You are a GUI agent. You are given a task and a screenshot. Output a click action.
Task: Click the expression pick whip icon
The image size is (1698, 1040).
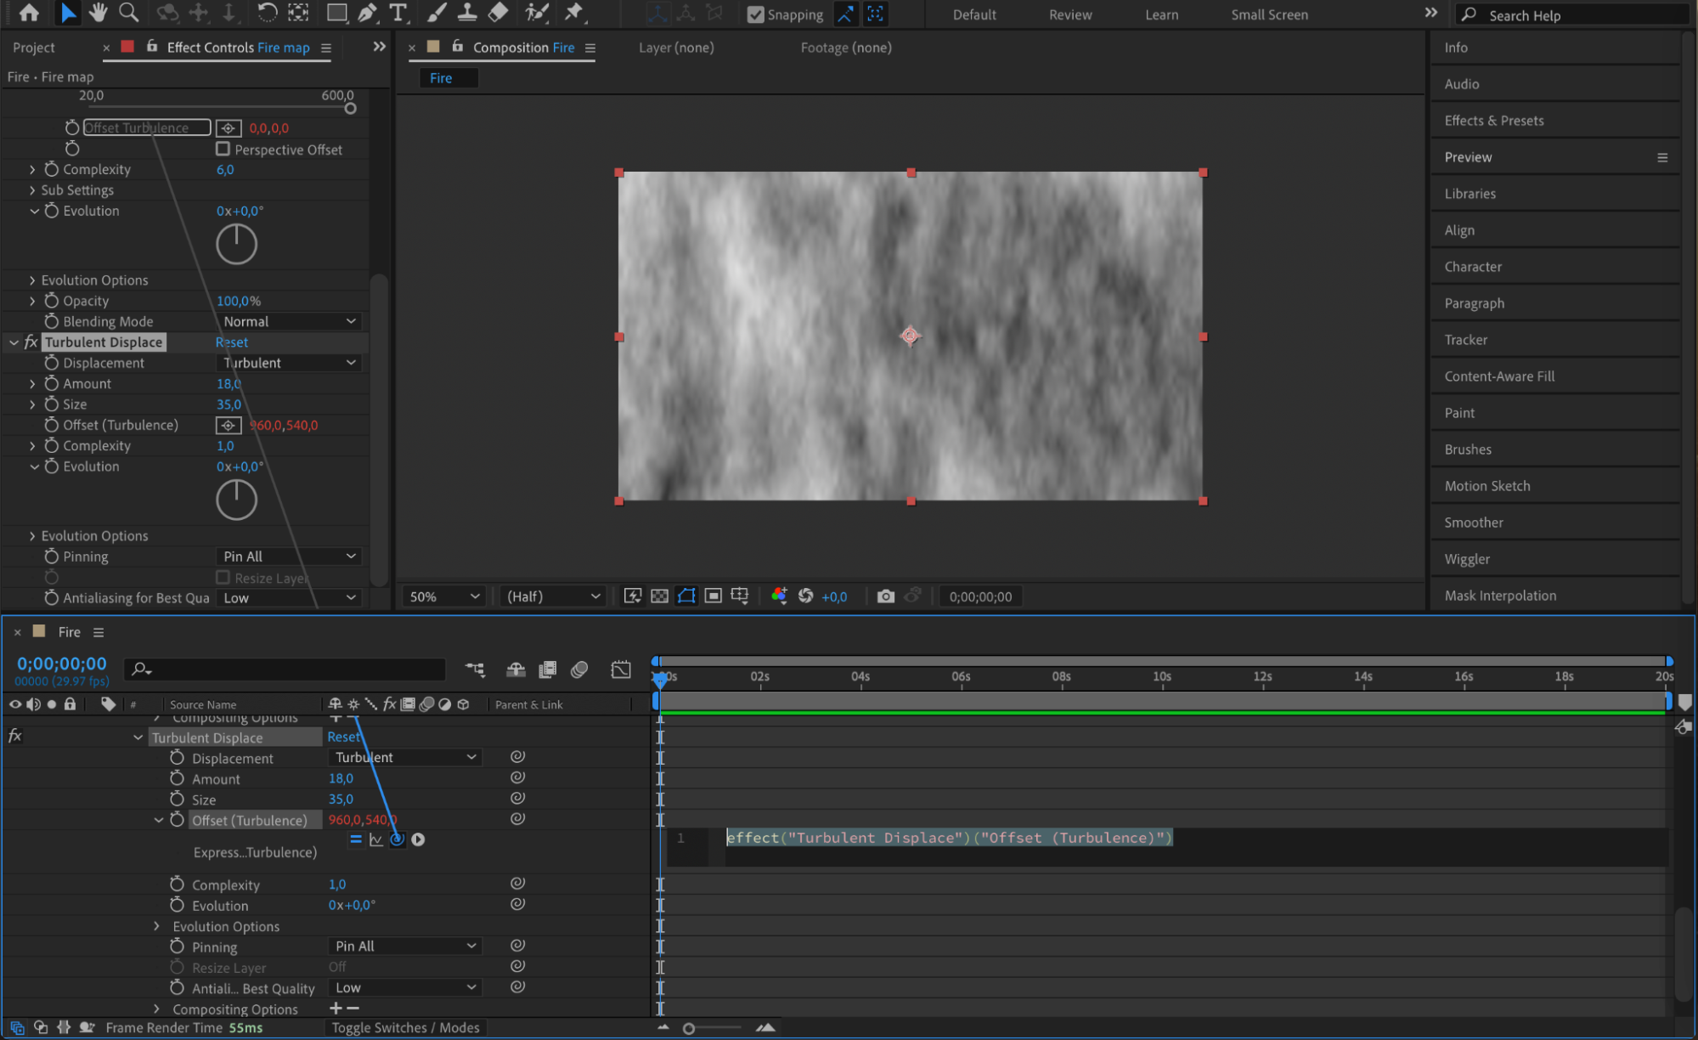point(397,839)
